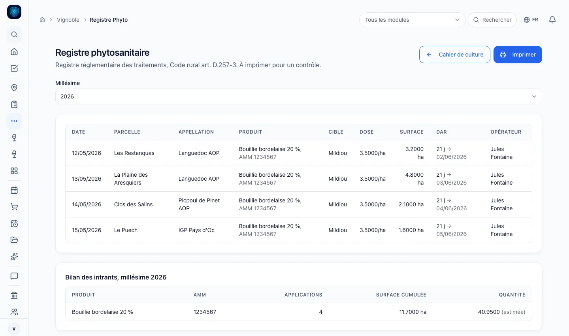
Task: Open the sidebar home icon
Action: pos(14,52)
